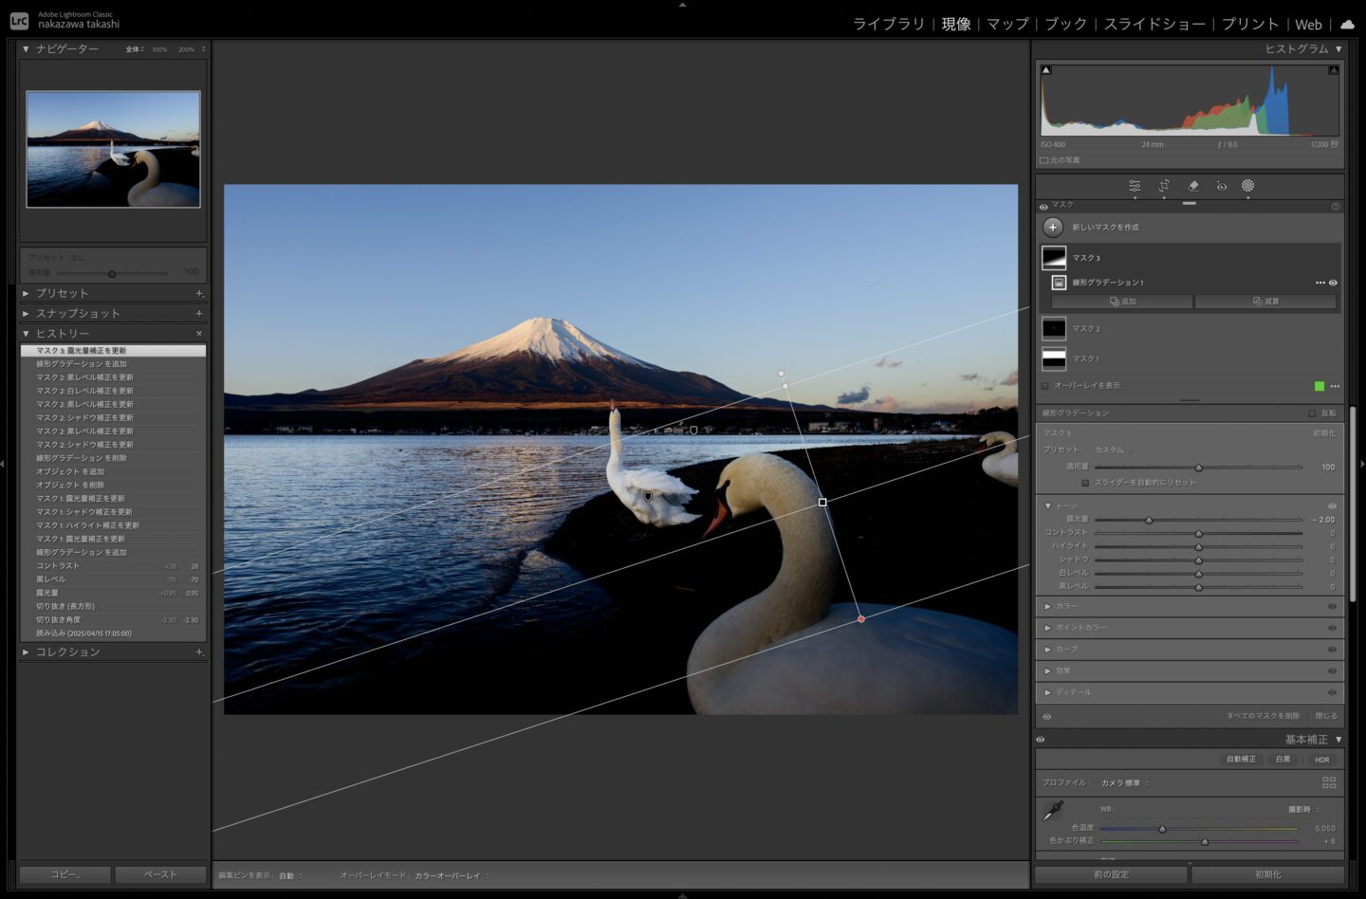Select the Crop tool icon
The width and height of the screenshot is (1366, 899).
pyautogui.click(x=1164, y=186)
